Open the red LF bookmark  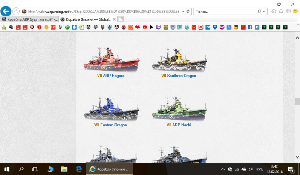[53, 27]
